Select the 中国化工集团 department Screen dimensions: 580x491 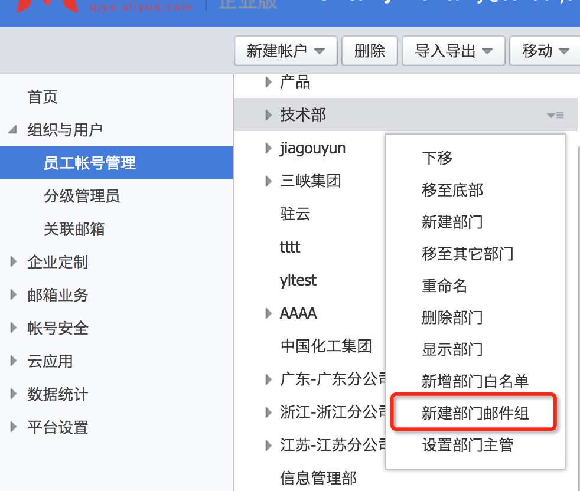click(326, 346)
